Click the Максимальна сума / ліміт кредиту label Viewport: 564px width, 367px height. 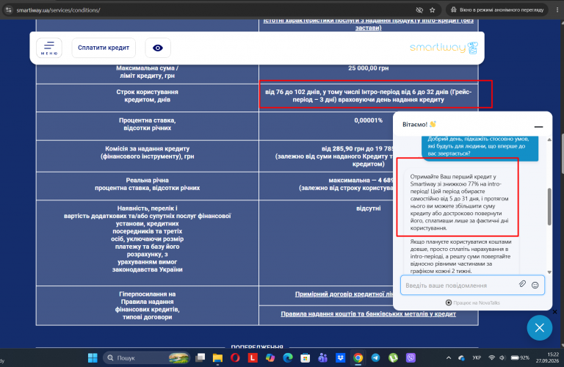coord(147,72)
